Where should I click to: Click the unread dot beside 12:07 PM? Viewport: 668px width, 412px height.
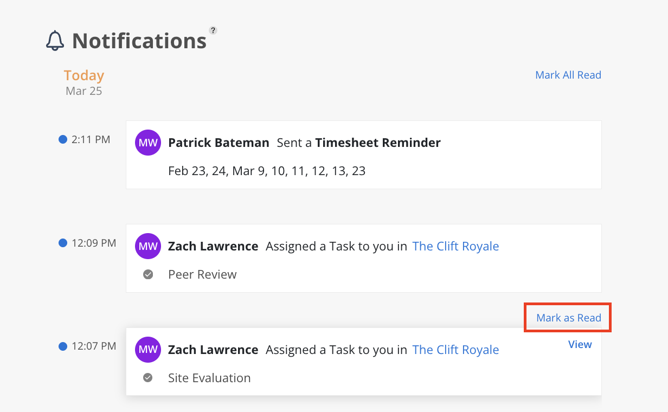62,346
